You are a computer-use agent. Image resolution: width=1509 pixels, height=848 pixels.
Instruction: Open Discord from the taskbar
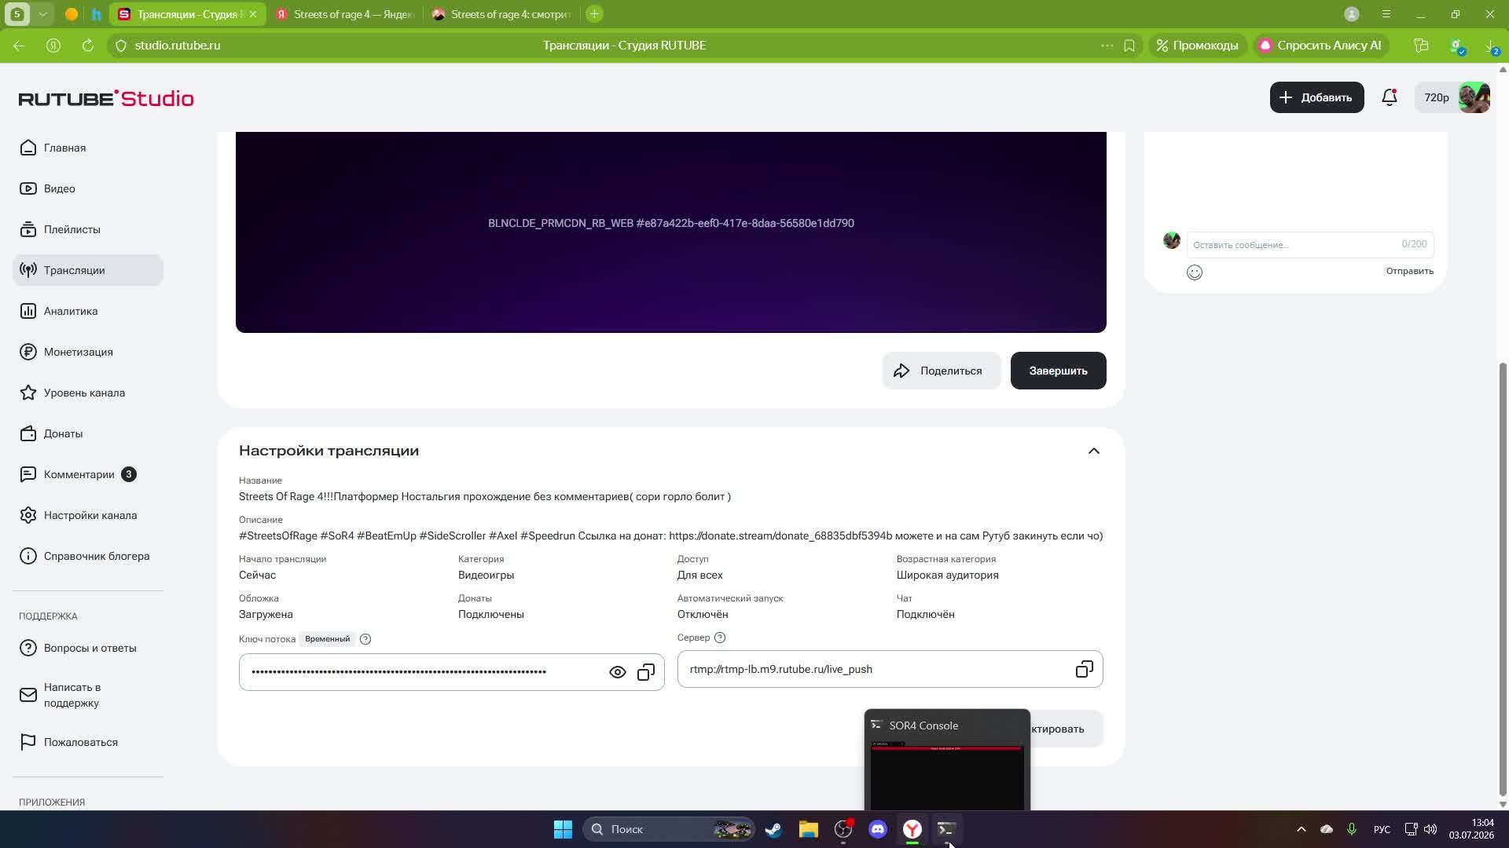pos(878,829)
